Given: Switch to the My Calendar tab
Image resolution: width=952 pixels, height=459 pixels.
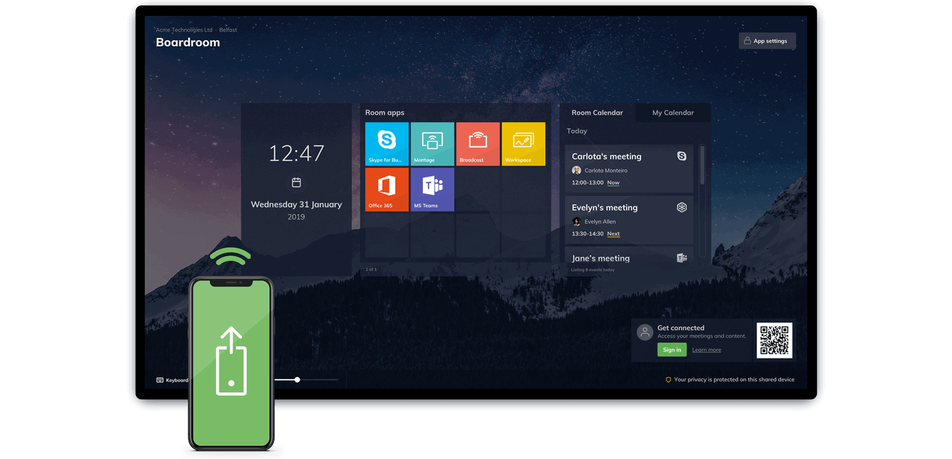Looking at the screenshot, I should point(673,113).
